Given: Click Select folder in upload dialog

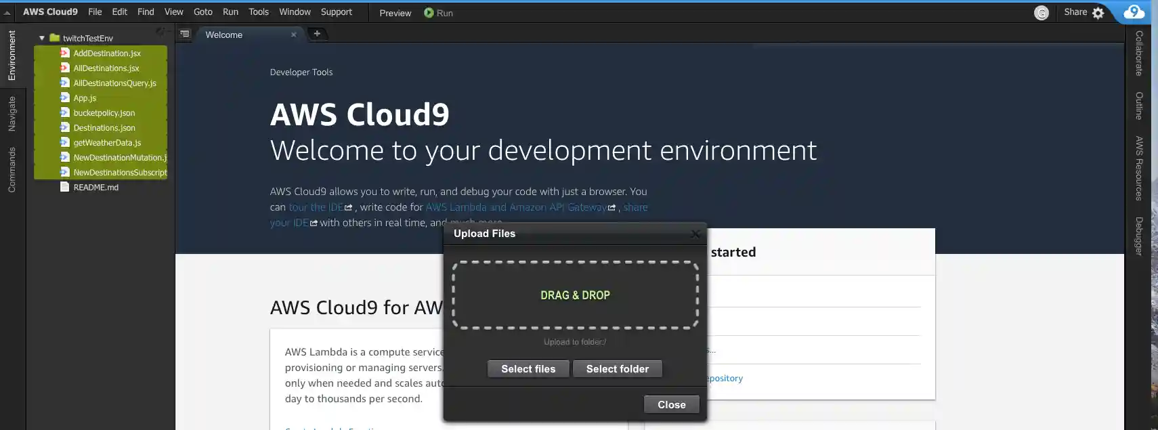Looking at the screenshot, I should click(618, 369).
